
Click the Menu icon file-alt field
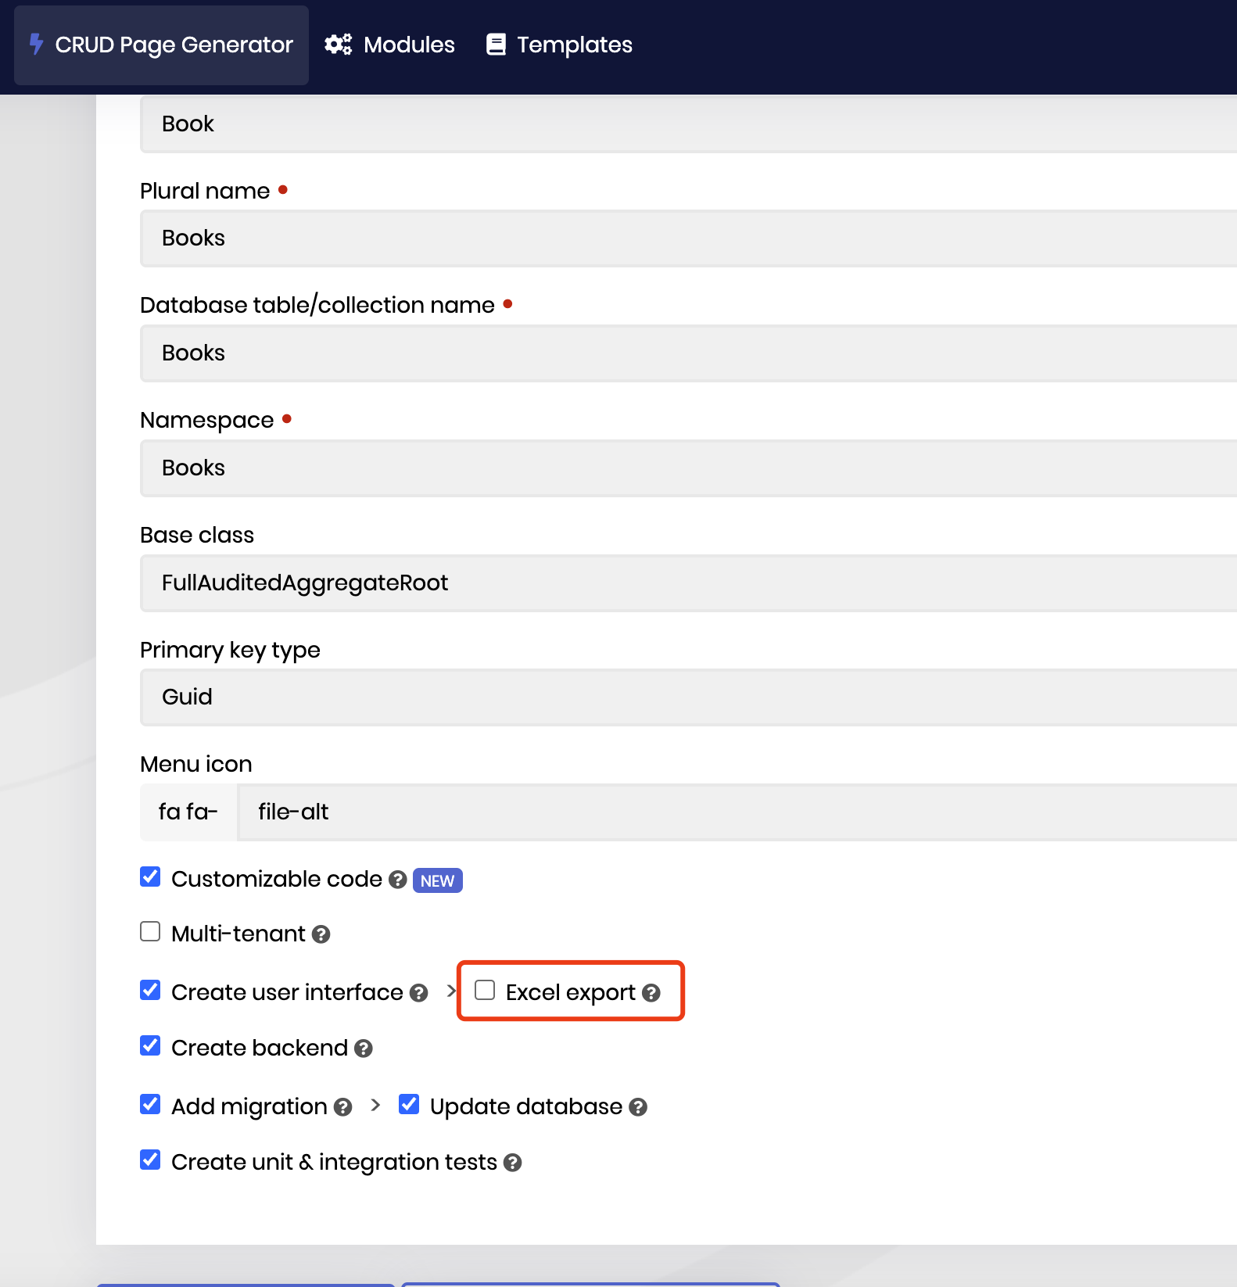coord(735,812)
